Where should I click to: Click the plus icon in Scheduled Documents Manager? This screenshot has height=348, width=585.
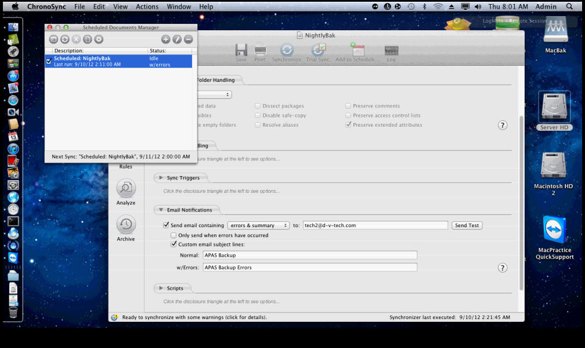click(165, 39)
